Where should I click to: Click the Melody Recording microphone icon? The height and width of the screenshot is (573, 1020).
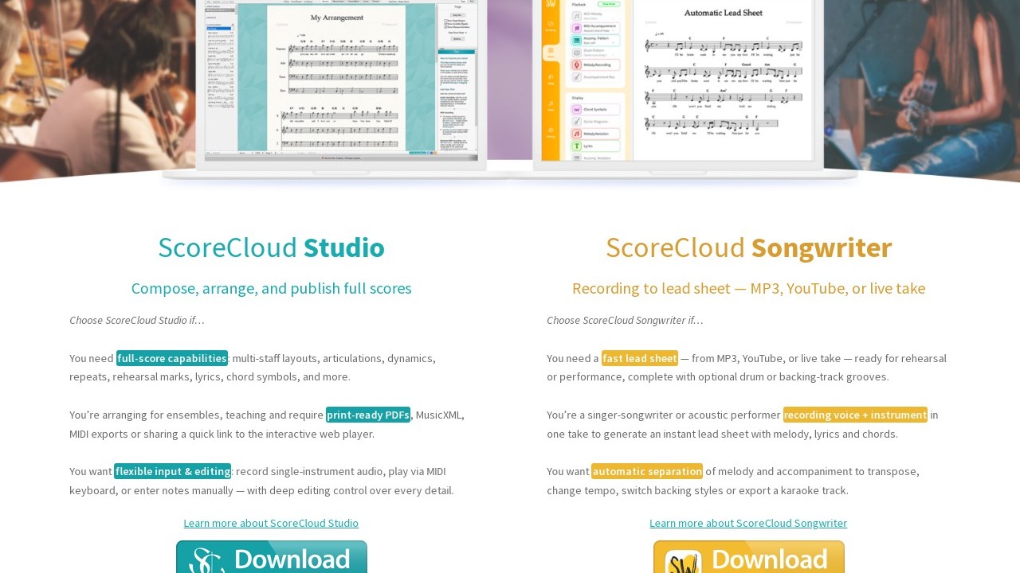tap(576, 64)
